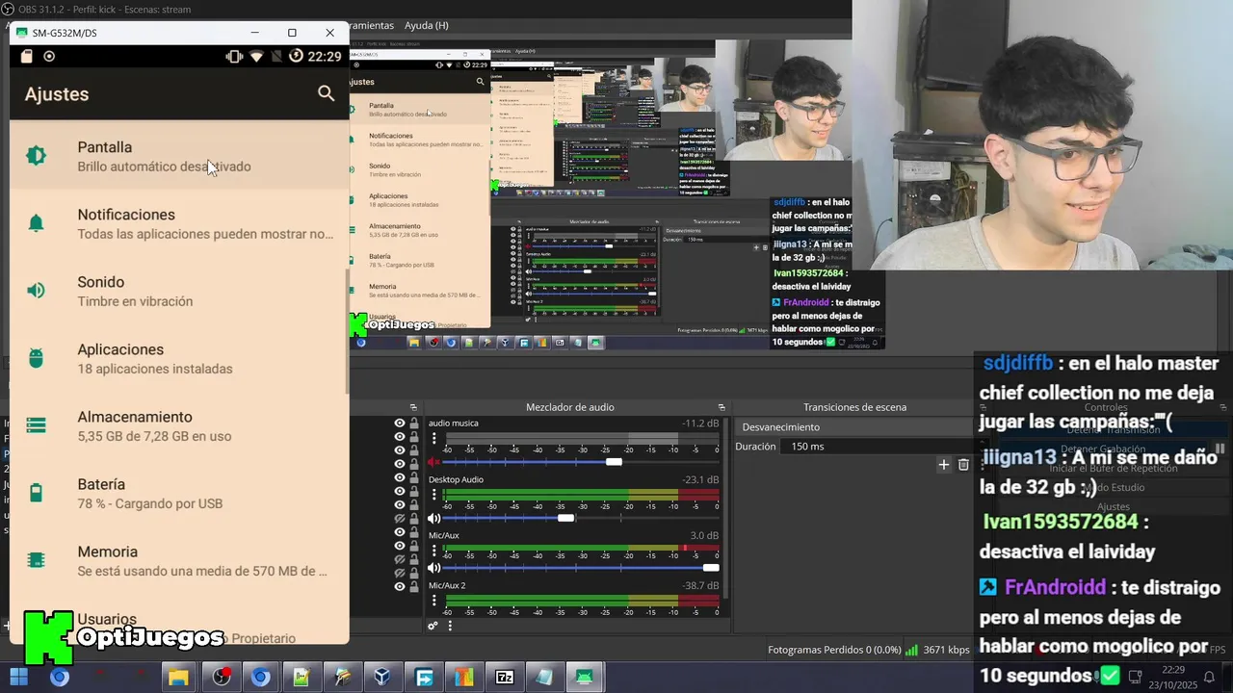The image size is (1233, 693).
Task: Click the -38.7 dB Mic/Aux 2 level
Action: point(700,585)
